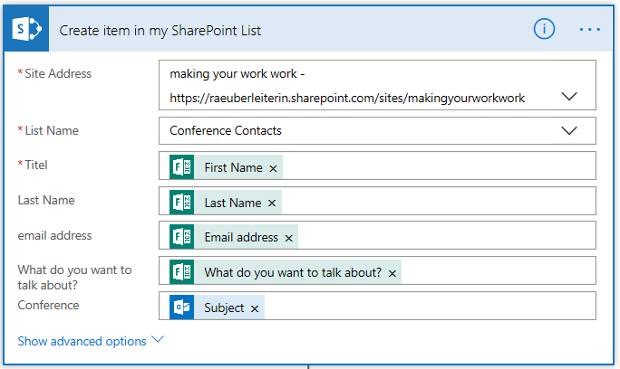
Task: Expand Show advanced options chevron
Action: coord(158,340)
